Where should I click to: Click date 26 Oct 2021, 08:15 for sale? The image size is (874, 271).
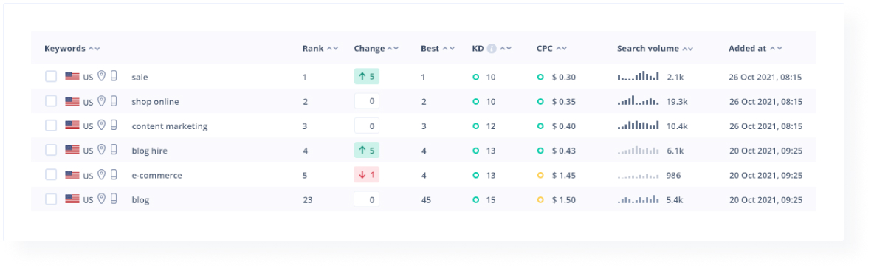(x=765, y=77)
